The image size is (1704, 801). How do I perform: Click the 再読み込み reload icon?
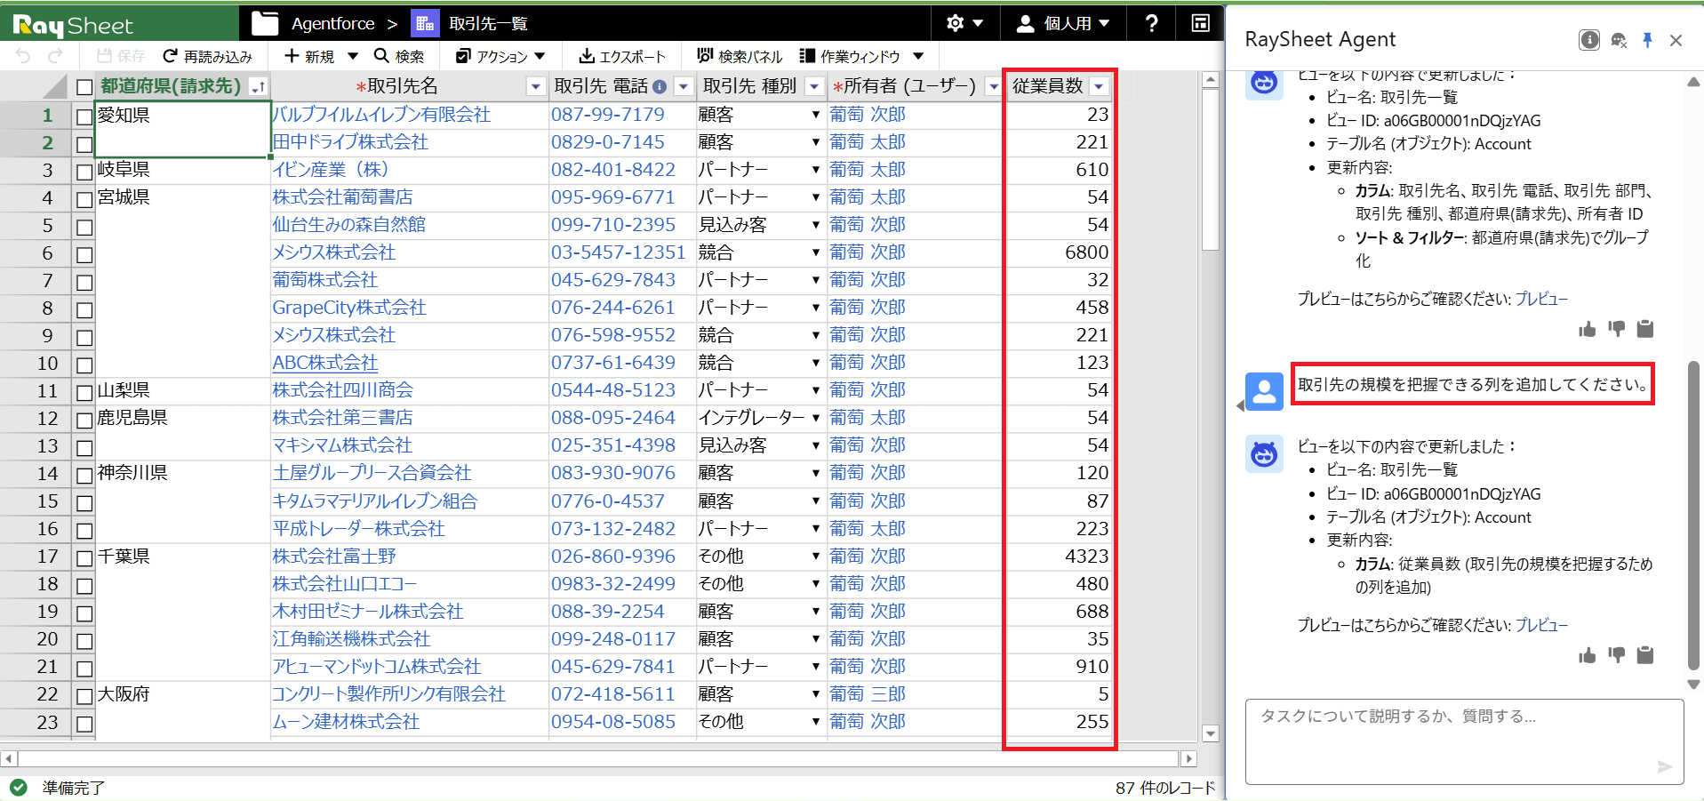[x=171, y=57]
